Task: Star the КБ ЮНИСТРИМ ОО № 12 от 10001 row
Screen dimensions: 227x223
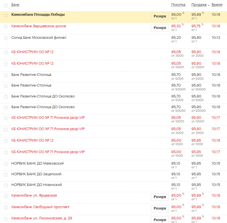Action: [6, 64]
